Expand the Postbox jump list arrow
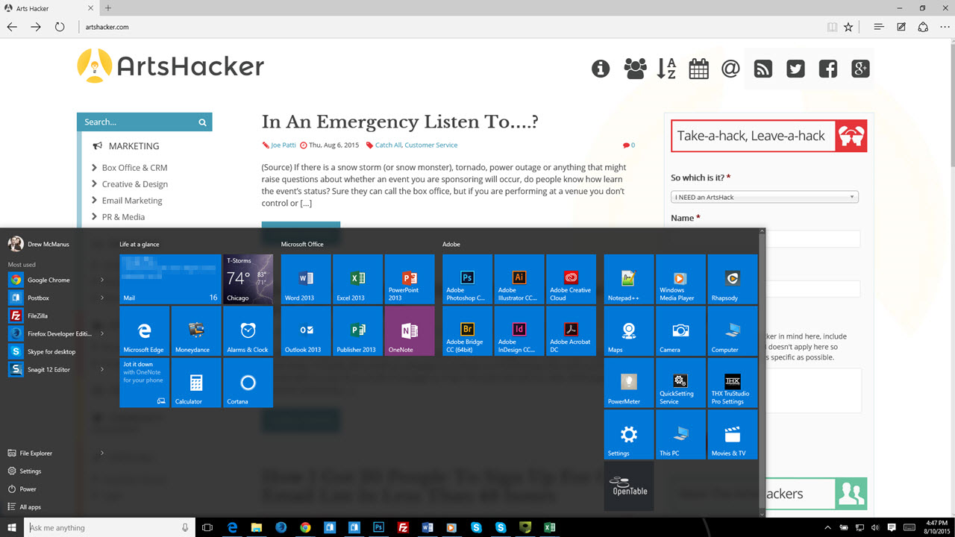This screenshot has height=537, width=955. (x=102, y=298)
